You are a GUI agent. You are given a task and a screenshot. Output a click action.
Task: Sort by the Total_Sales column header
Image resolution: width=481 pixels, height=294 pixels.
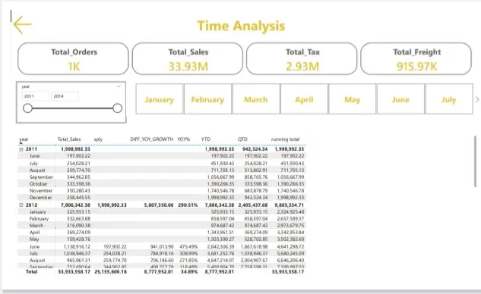click(69, 139)
